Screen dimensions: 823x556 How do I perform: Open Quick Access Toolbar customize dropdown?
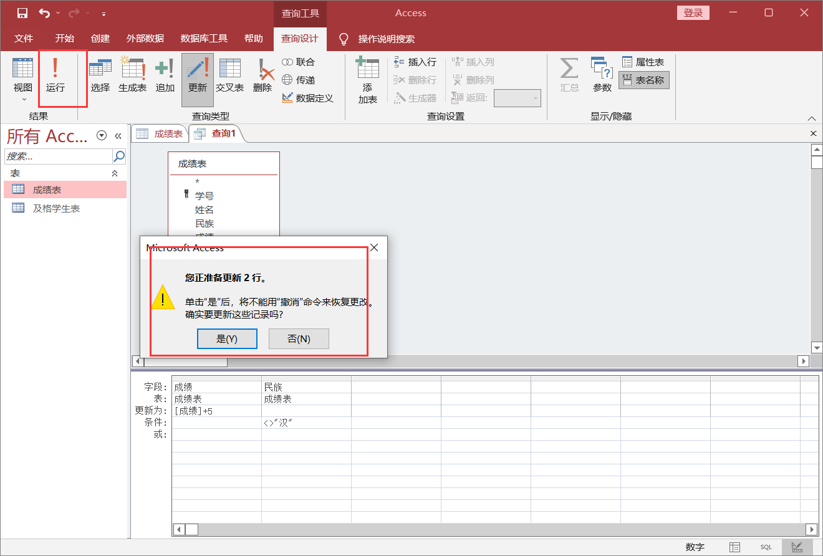pyautogui.click(x=103, y=13)
